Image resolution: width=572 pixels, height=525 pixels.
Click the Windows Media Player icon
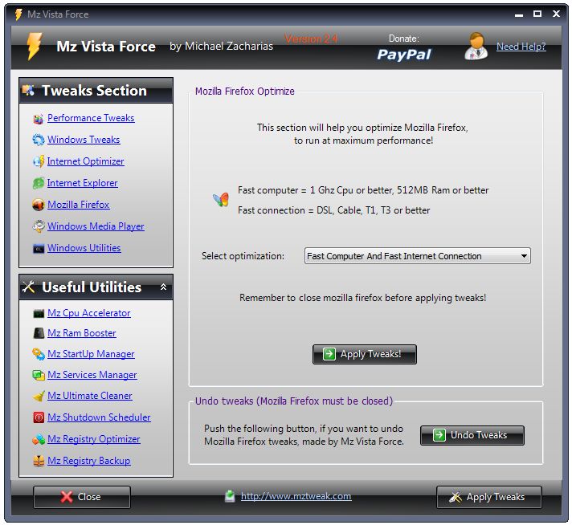pos(39,226)
